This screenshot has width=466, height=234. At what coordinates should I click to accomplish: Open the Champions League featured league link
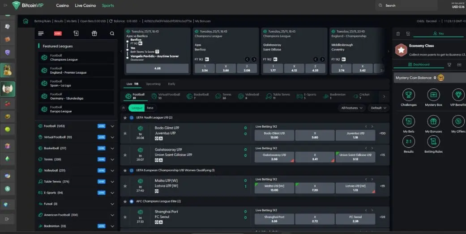point(76,57)
